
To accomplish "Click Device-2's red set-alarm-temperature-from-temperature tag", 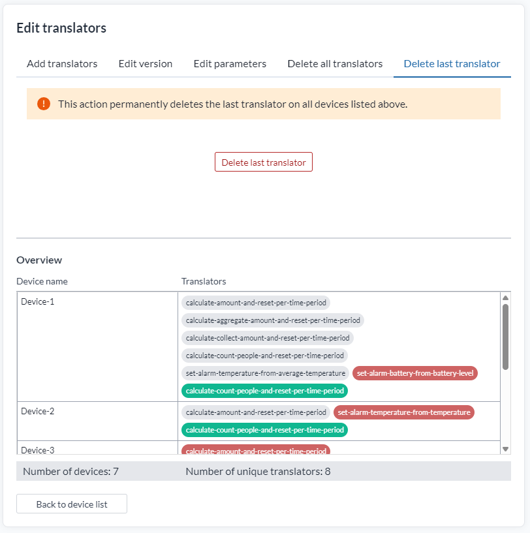I will click(x=404, y=412).
